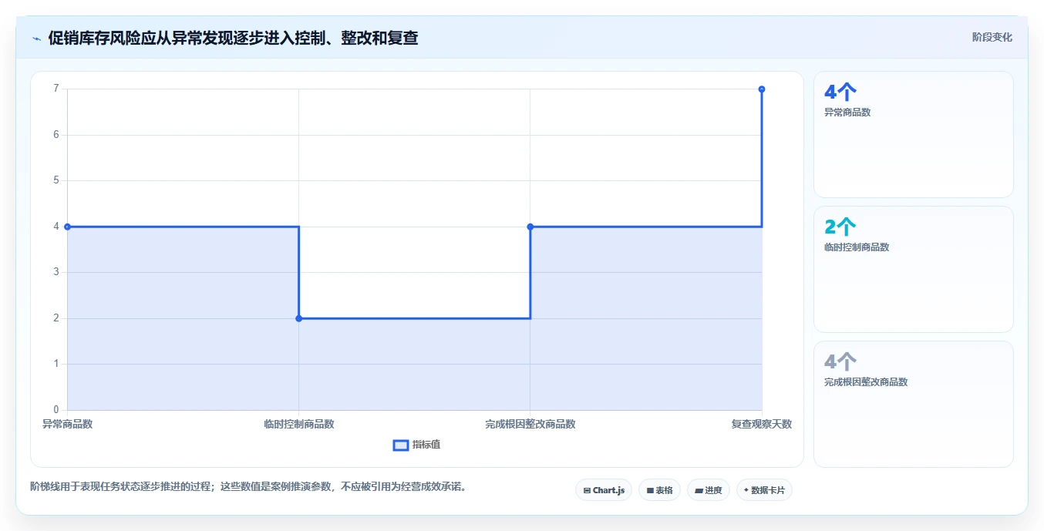The height and width of the screenshot is (531, 1044).
Task: Click the legend color box for 指标值
Action: coord(401,445)
